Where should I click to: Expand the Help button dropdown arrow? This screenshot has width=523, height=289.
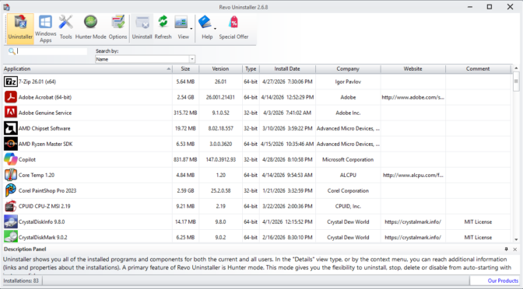[215, 29]
